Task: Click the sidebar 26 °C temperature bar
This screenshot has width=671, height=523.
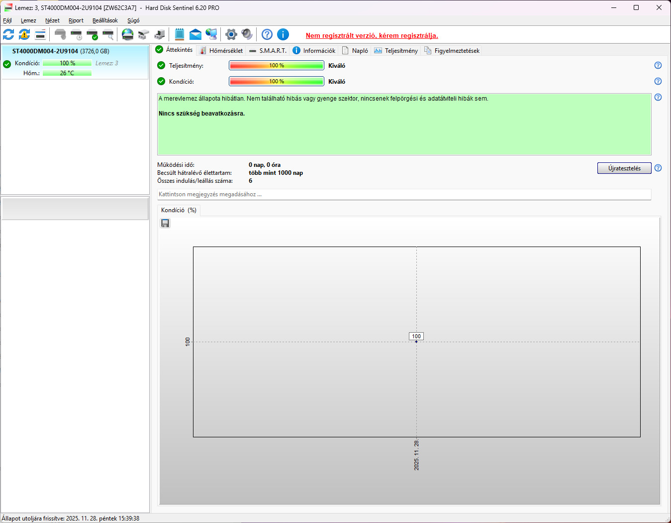Action: pyautogui.click(x=67, y=73)
